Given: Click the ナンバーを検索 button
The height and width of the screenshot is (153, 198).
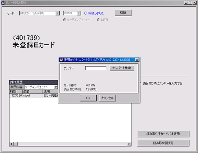Looking at the screenshot, I should (122, 68).
